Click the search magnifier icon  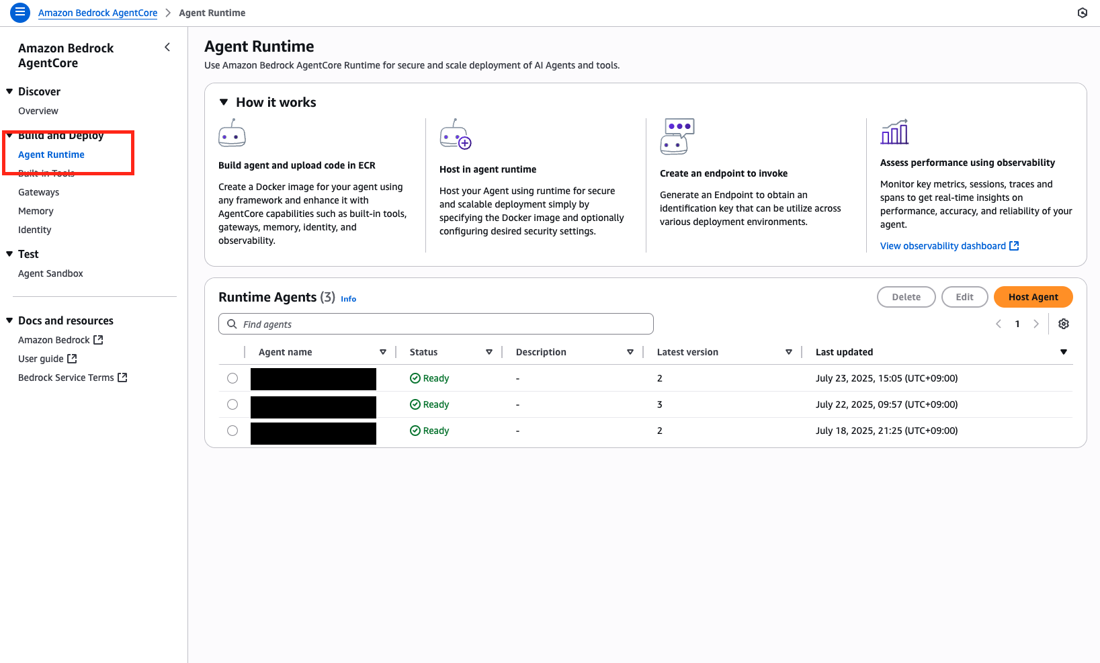coord(232,324)
